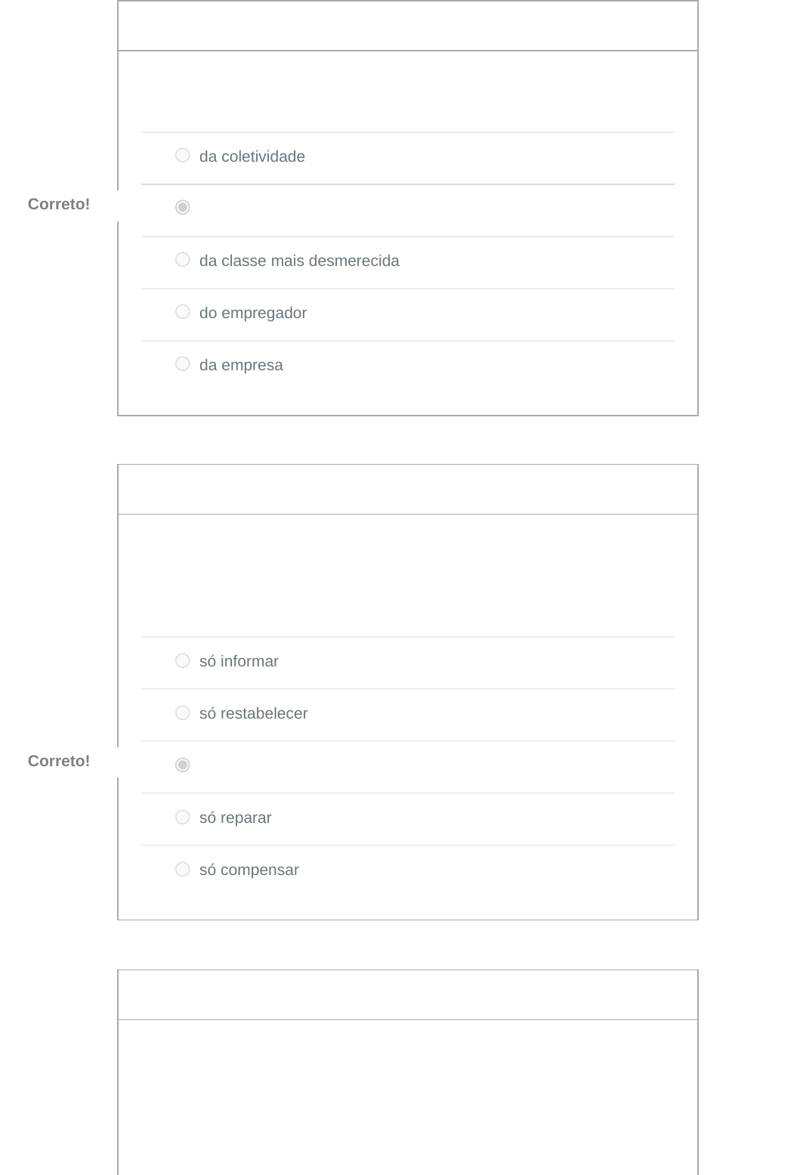Click the 'só restabelecer' answer text

tap(253, 713)
